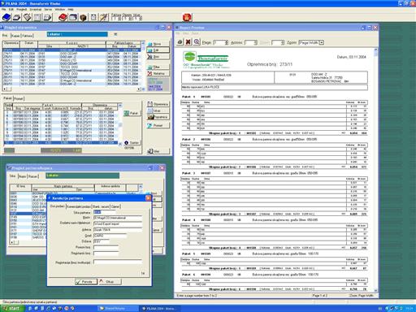
Task: Click green Lokator field in partner window
Action: [82, 175]
